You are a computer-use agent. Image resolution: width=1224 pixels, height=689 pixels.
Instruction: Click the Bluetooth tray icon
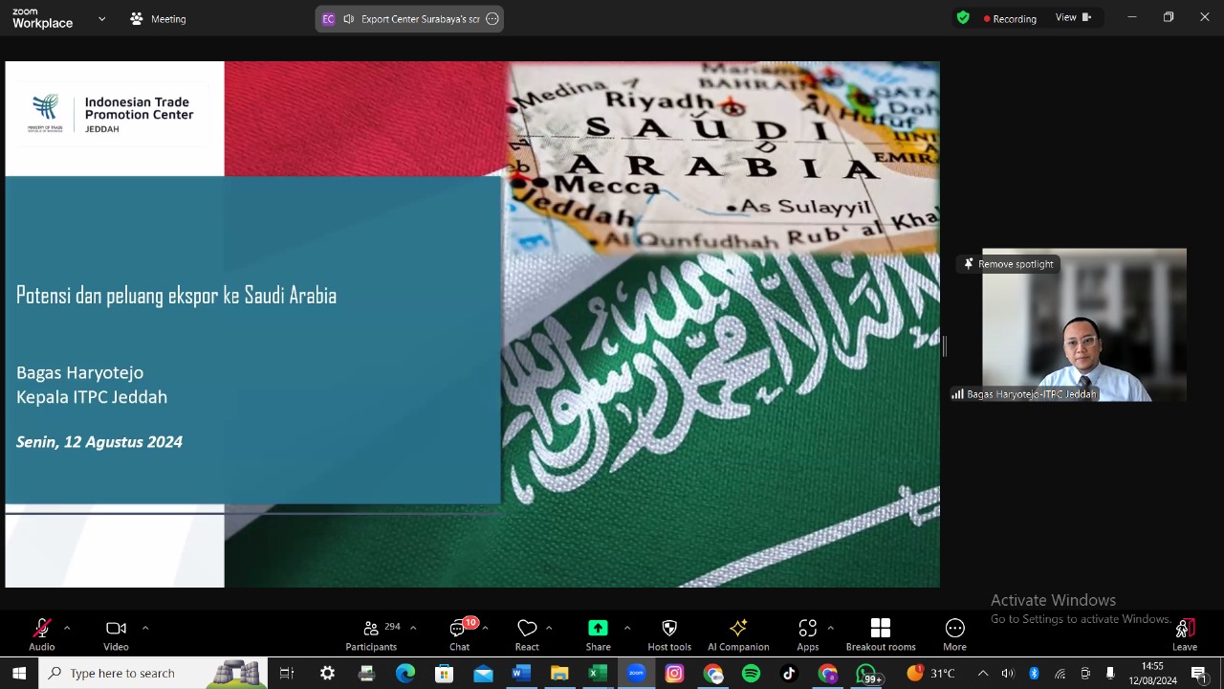click(x=1034, y=673)
